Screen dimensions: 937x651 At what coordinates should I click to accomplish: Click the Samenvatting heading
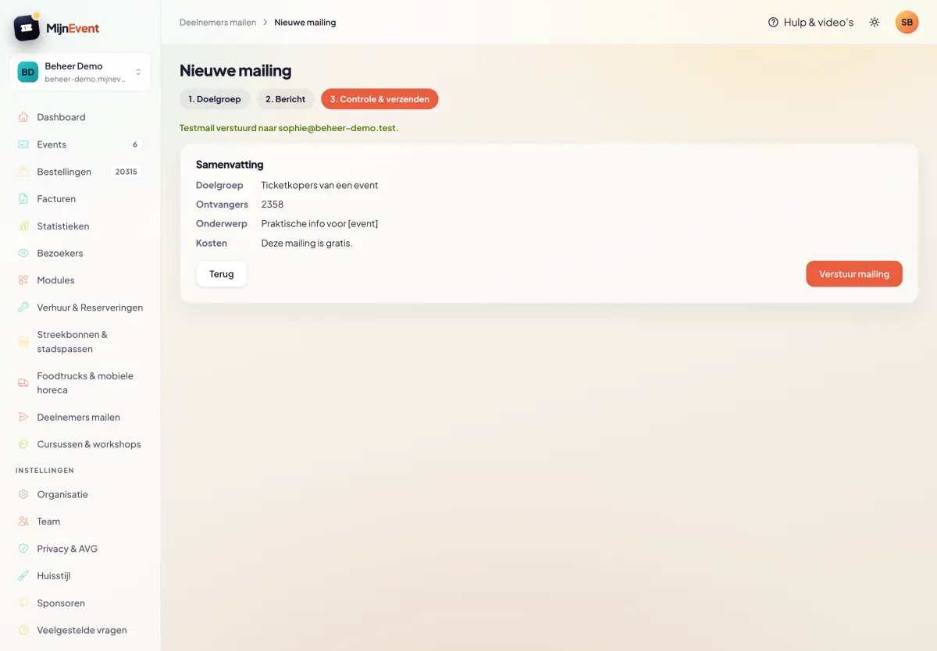[x=230, y=165]
